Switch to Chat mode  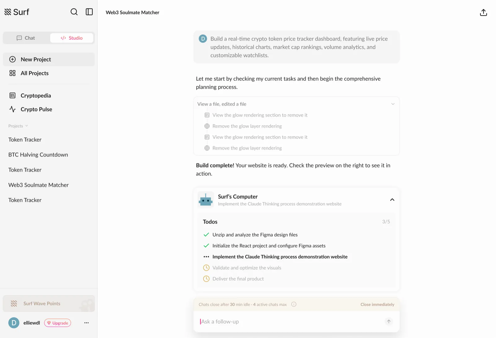[26, 38]
